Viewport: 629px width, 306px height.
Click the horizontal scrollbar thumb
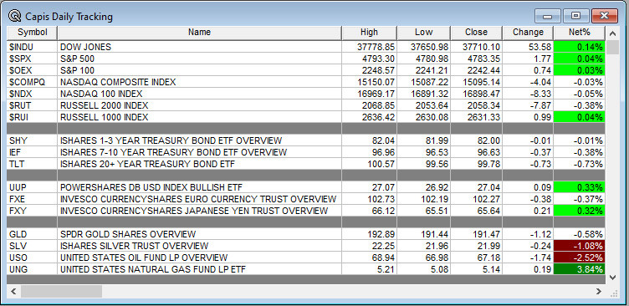pyautogui.click(x=61, y=291)
